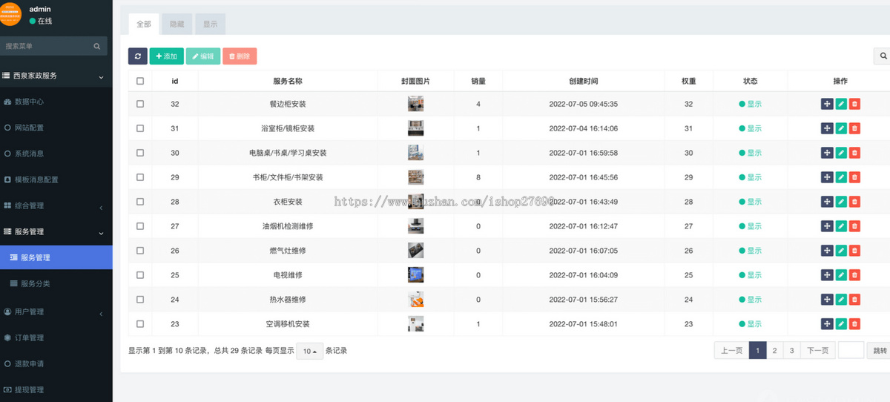
Task: Check the box for row id 23
Action: coord(140,324)
